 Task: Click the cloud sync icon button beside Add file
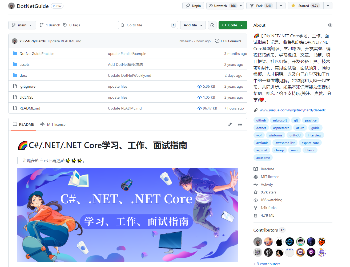(212, 25)
